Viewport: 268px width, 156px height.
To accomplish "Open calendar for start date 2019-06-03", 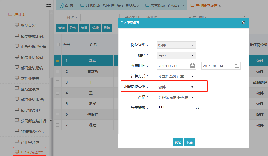I will pos(193,66).
